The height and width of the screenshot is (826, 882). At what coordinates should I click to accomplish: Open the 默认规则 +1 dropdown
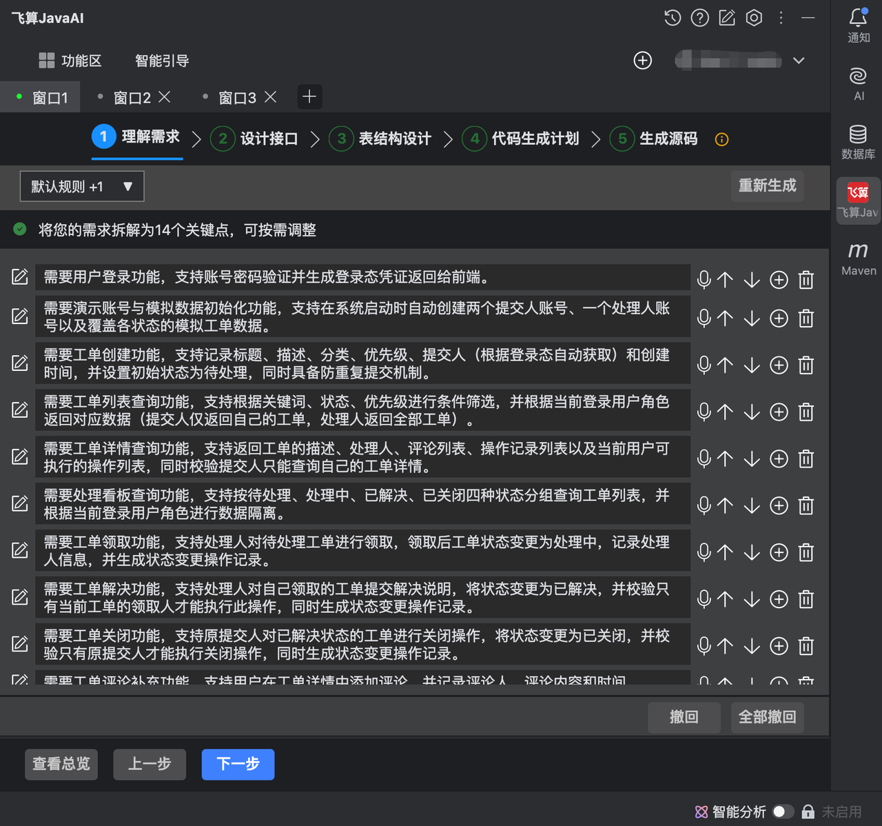82,186
